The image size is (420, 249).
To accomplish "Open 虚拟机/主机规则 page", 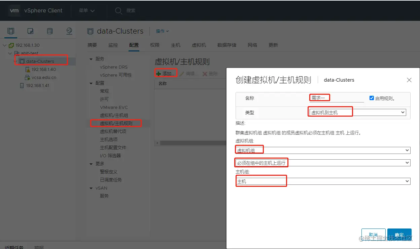I will (x=116, y=123).
